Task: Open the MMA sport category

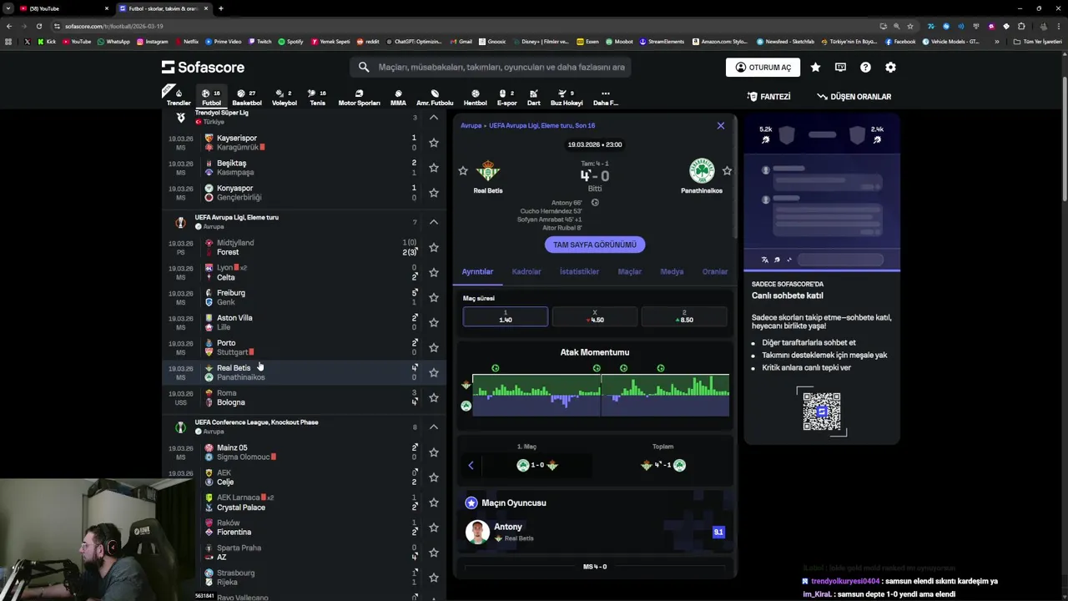Action: coord(398,98)
